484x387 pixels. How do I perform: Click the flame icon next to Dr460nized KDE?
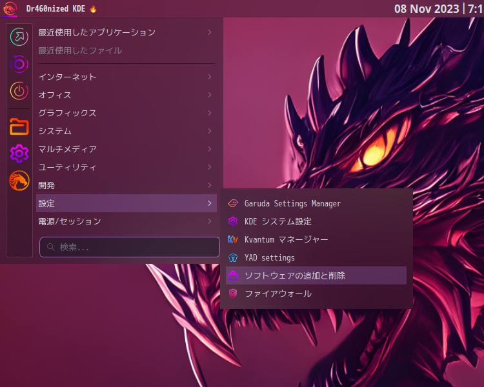tap(93, 9)
